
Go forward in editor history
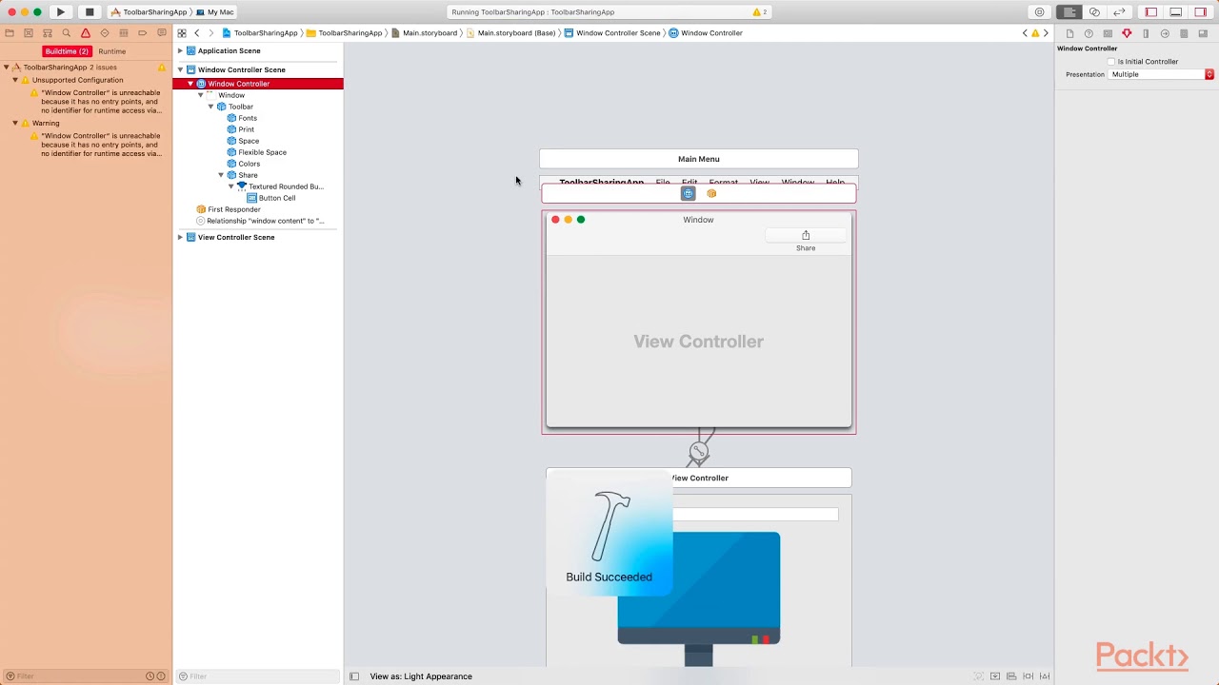[210, 33]
